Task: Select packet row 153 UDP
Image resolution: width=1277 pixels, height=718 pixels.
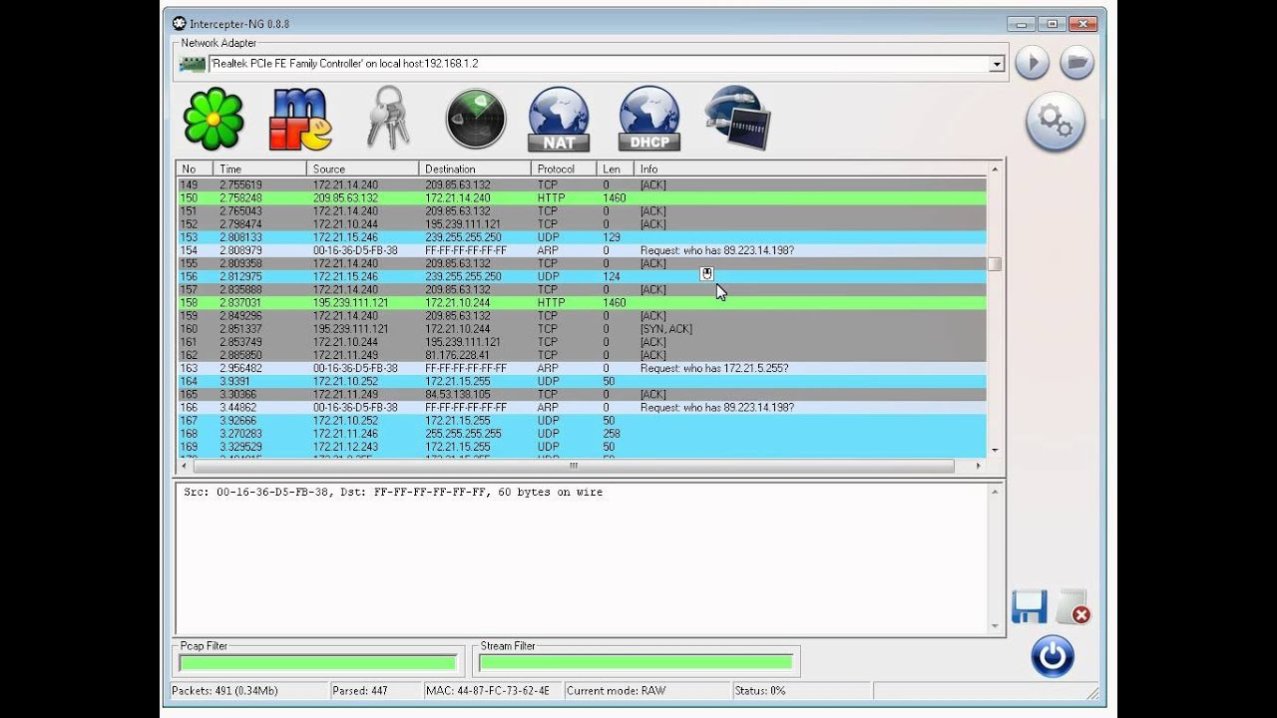Action: tap(582, 237)
